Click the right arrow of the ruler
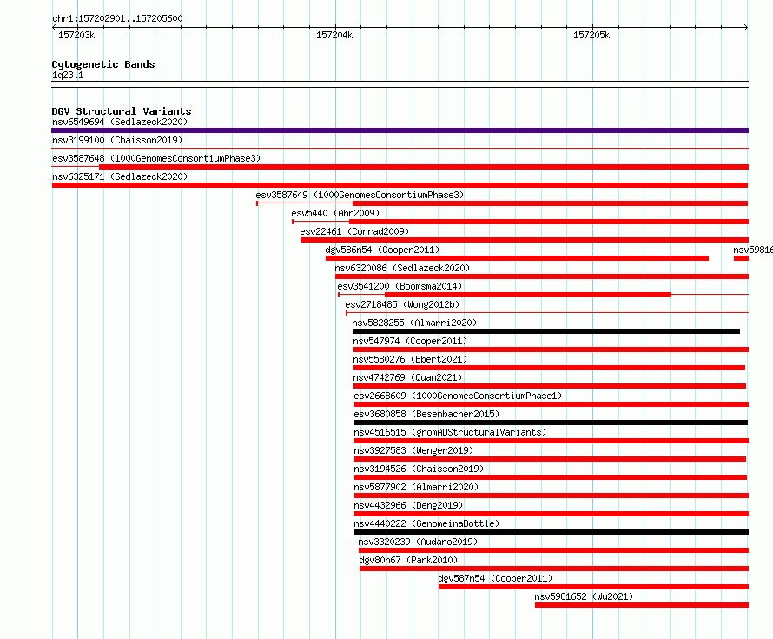 pos(746,28)
